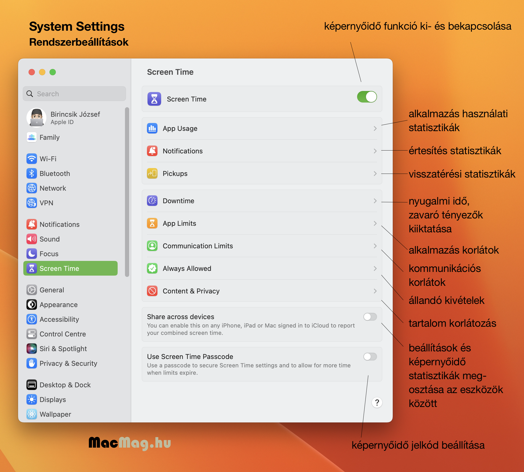Open Always Allowed chevron
The height and width of the screenshot is (472, 524).
click(x=375, y=269)
